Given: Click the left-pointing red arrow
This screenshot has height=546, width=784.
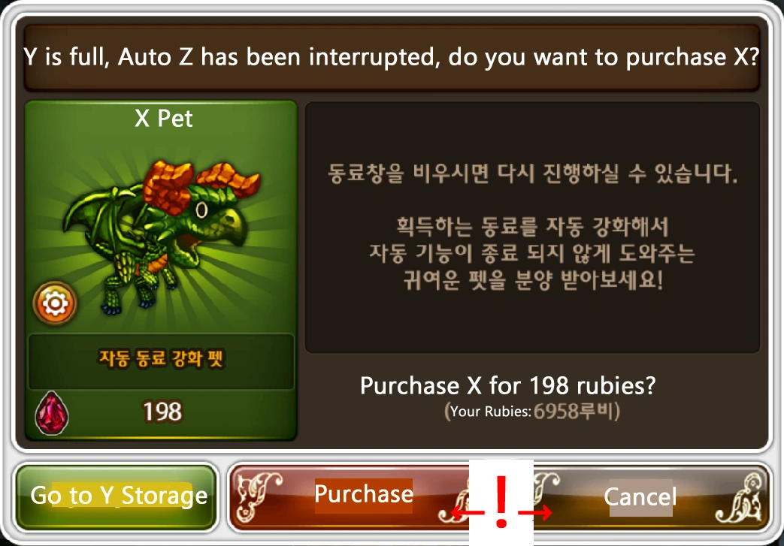Looking at the screenshot, I should click(468, 512).
